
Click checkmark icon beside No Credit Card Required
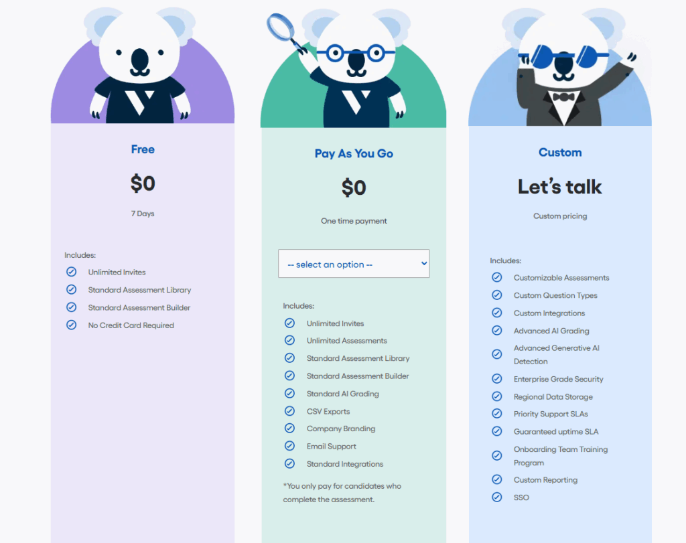tap(71, 325)
